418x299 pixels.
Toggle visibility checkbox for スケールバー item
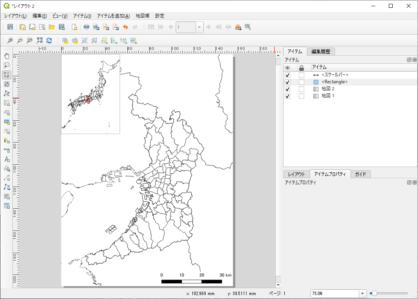tap(287, 75)
